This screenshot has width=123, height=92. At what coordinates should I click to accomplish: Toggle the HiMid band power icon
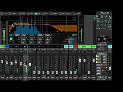click(x=43, y=35)
